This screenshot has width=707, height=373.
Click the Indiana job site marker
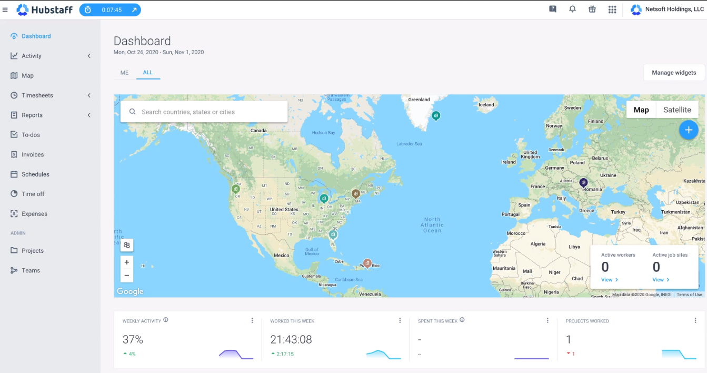pos(324,199)
